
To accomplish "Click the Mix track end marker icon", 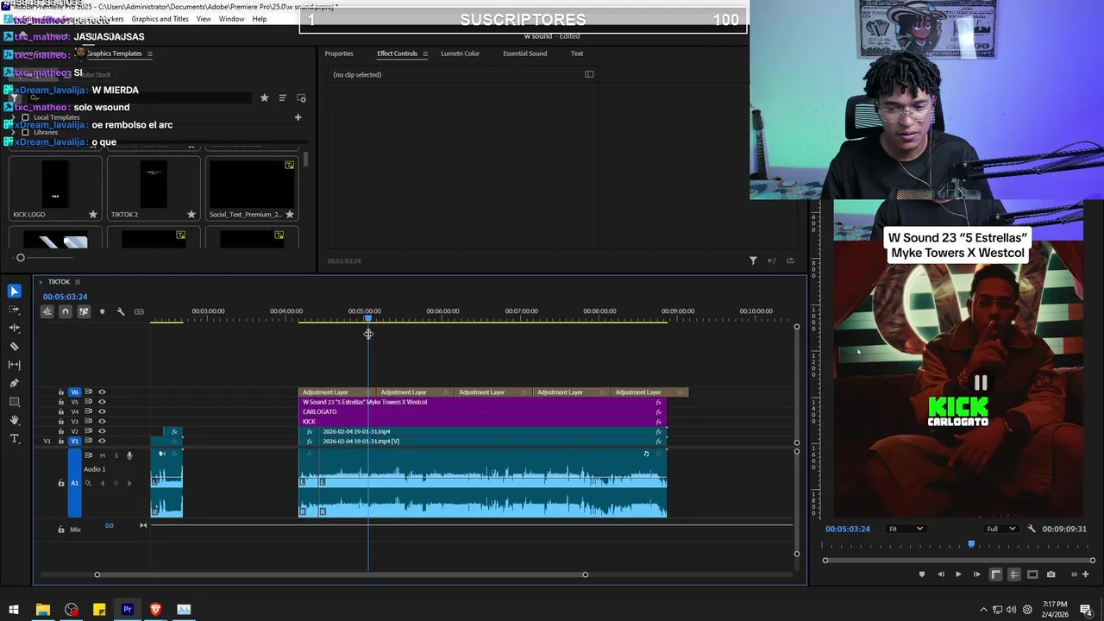I will pos(143,525).
